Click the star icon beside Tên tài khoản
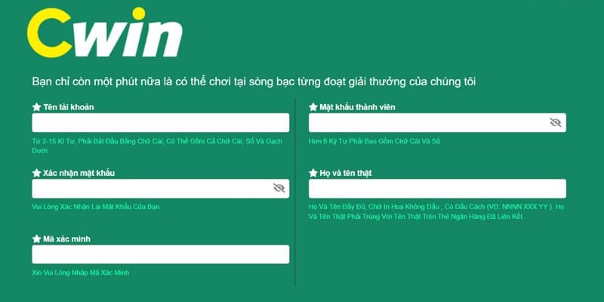604x302 pixels. [x=36, y=107]
